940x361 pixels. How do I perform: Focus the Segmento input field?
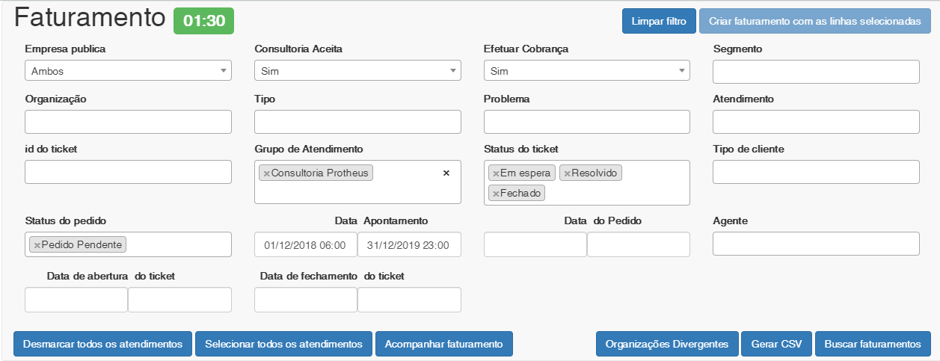[815, 72]
